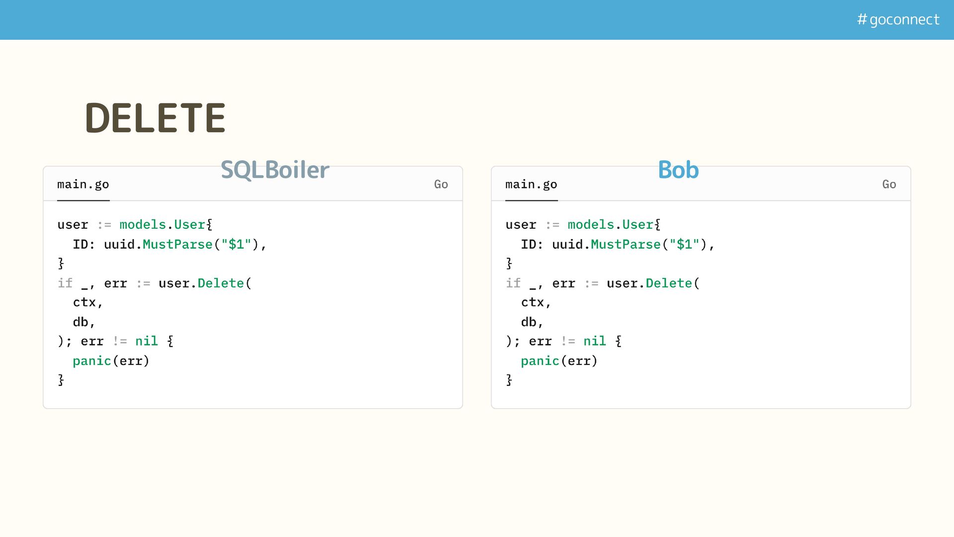Click the db argument in SQLBoiler code
This screenshot has width=954, height=537.
tap(80, 322)
